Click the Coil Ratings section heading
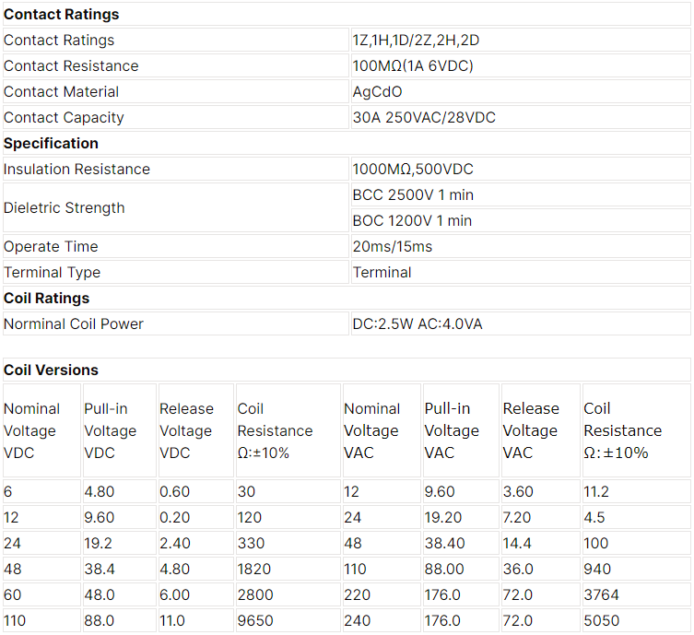 (x=347, y=299)
